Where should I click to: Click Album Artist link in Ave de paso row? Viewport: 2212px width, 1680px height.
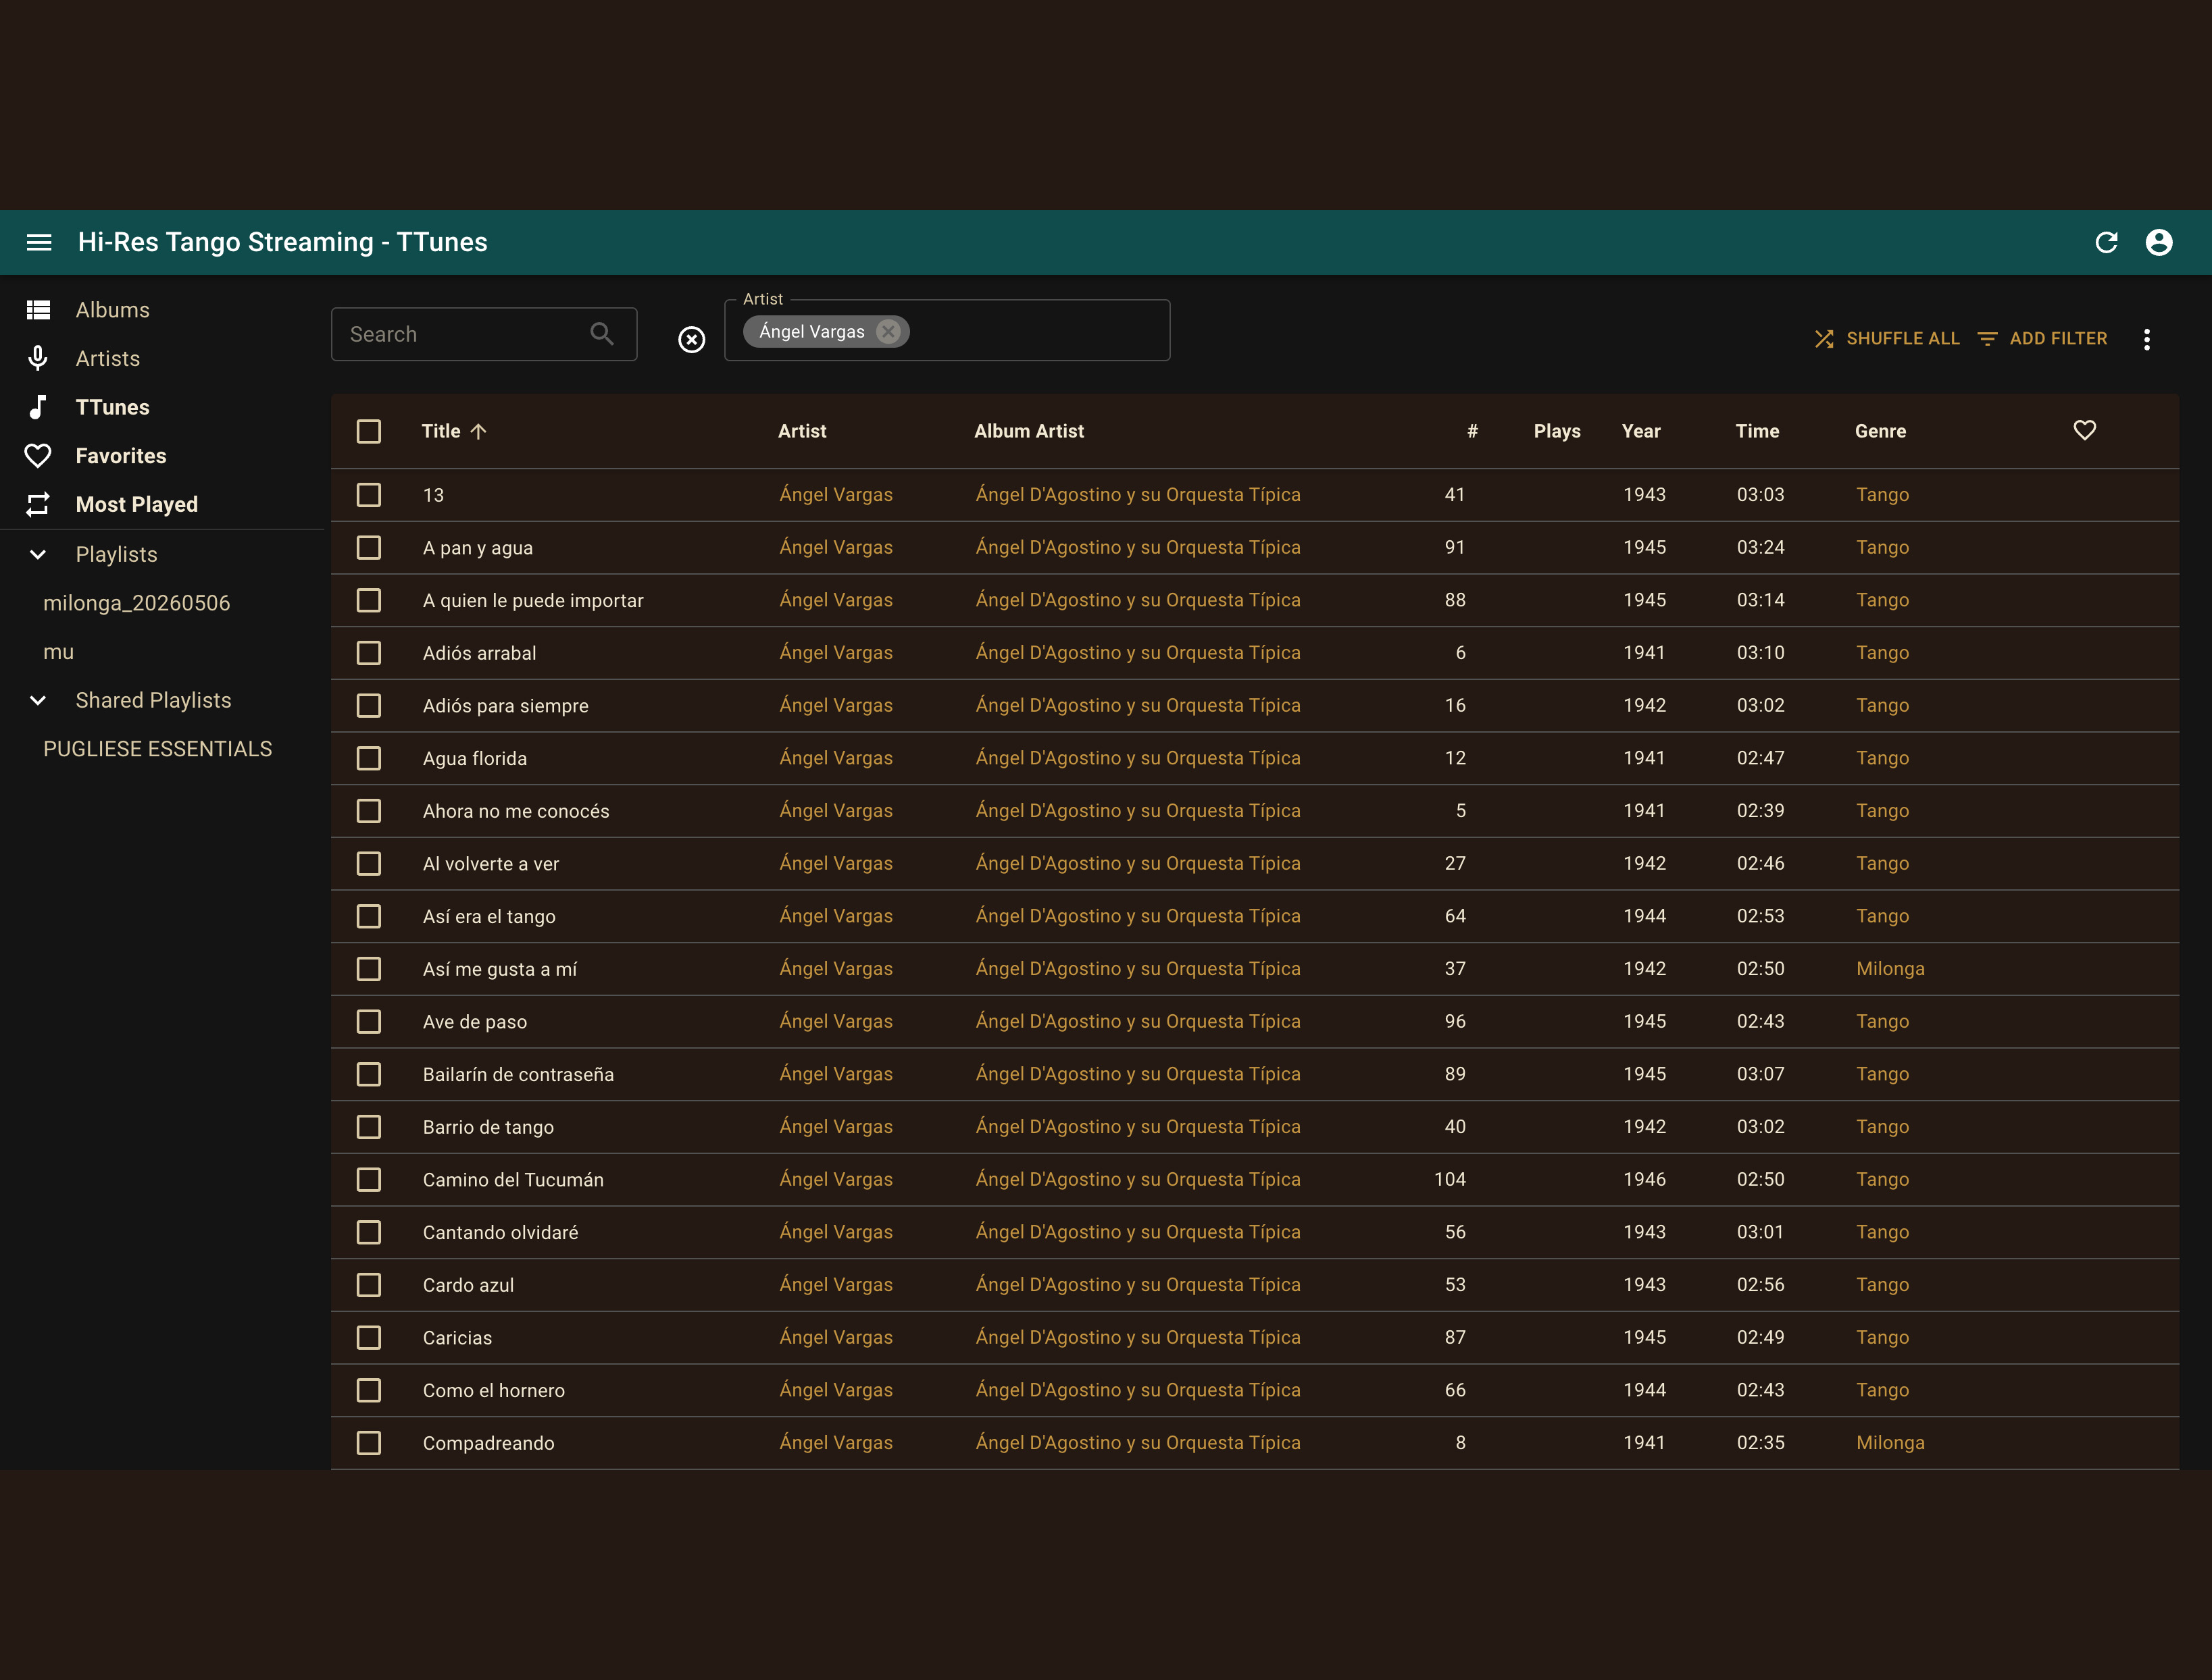(x=1138, y=1021)
